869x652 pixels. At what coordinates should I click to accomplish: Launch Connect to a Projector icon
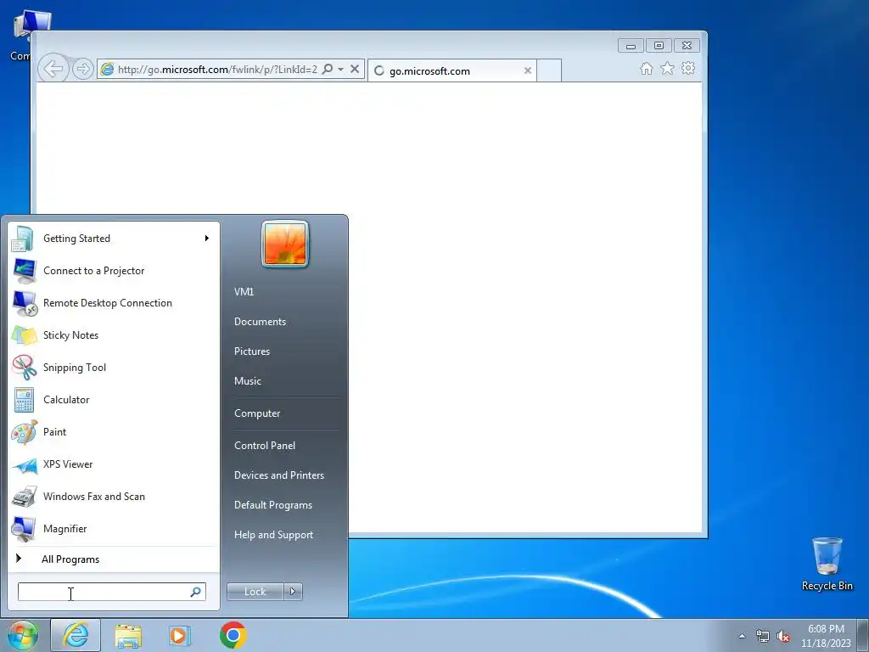24,271
